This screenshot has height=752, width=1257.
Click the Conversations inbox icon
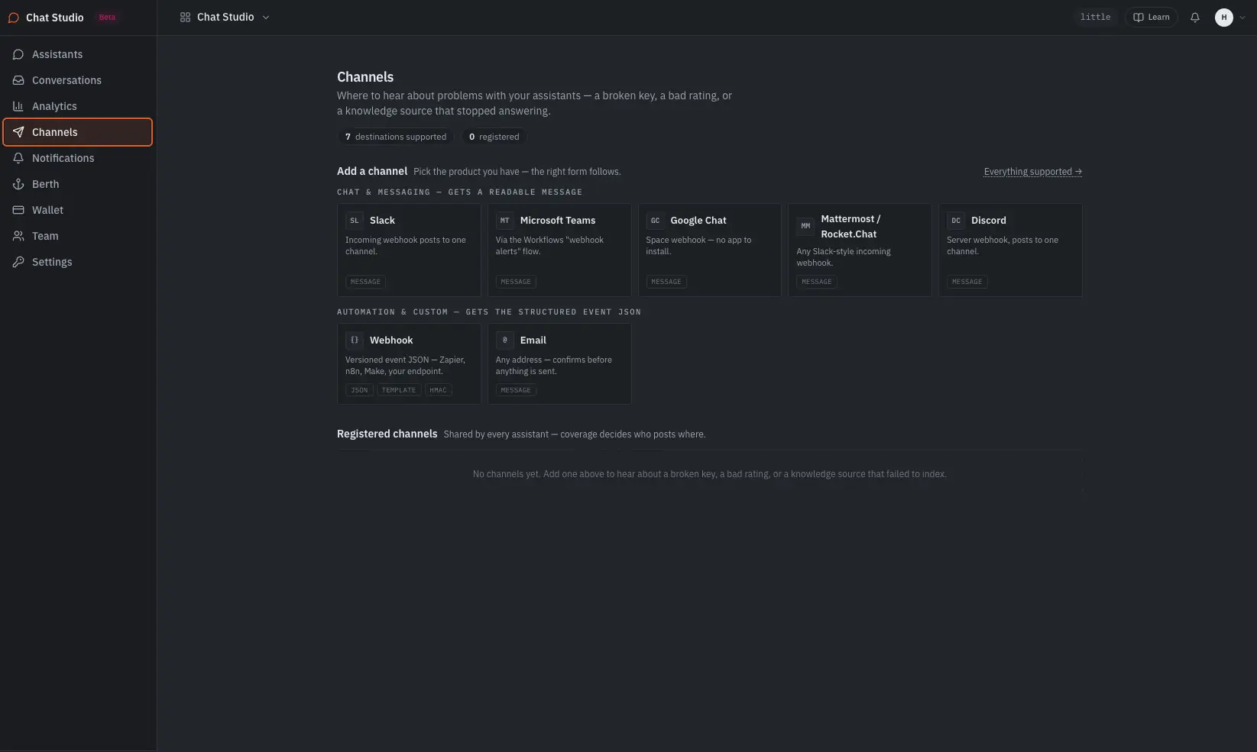click(x=18, y=80)
